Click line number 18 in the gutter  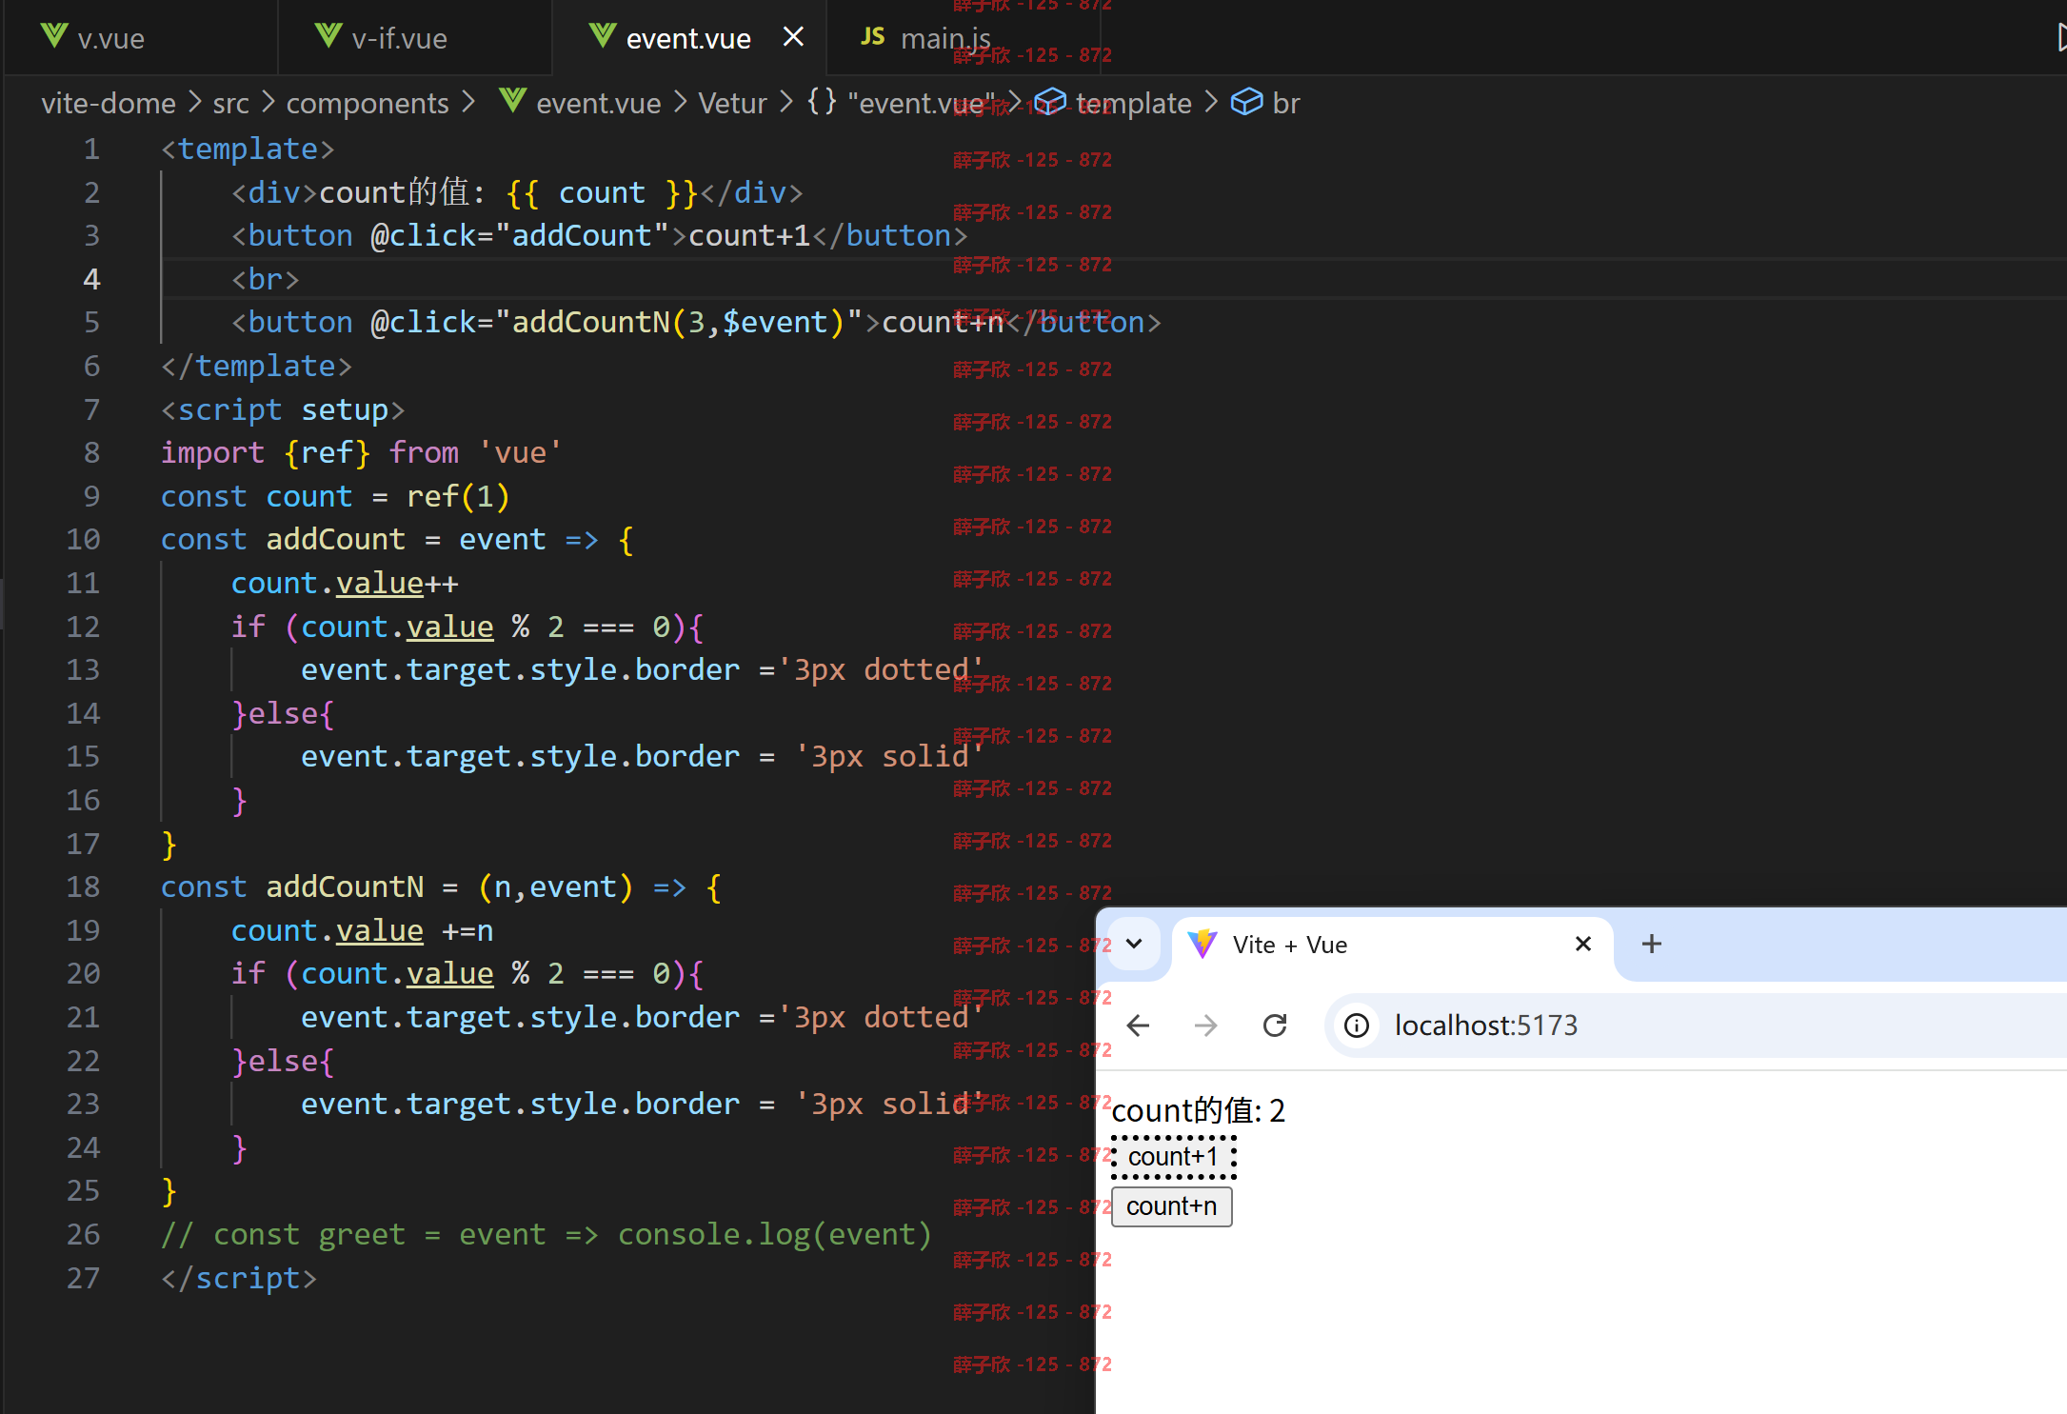pyautogui.click(x=83, y=887)
